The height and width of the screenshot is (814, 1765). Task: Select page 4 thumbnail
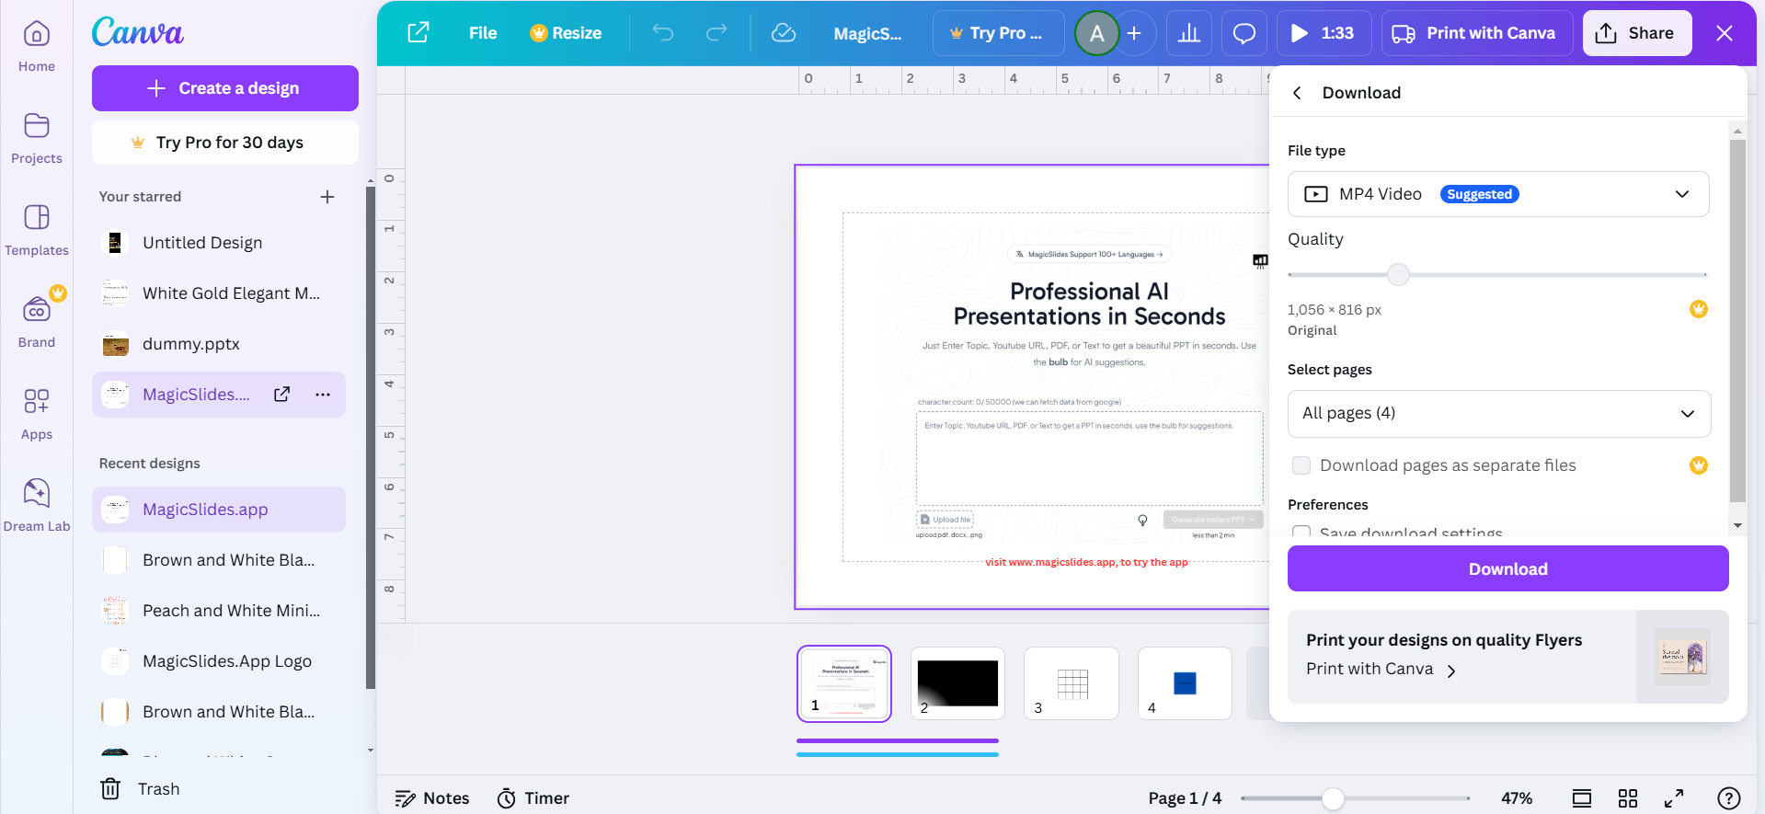[x=1185, y=683]
